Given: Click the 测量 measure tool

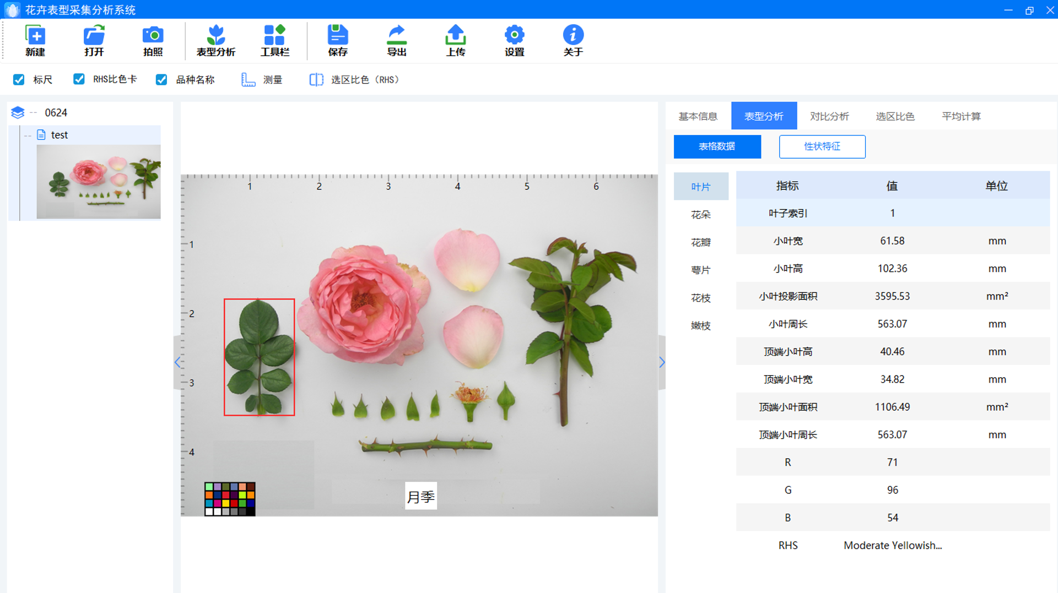Looking at the screenshot, I should coord(262,80).
